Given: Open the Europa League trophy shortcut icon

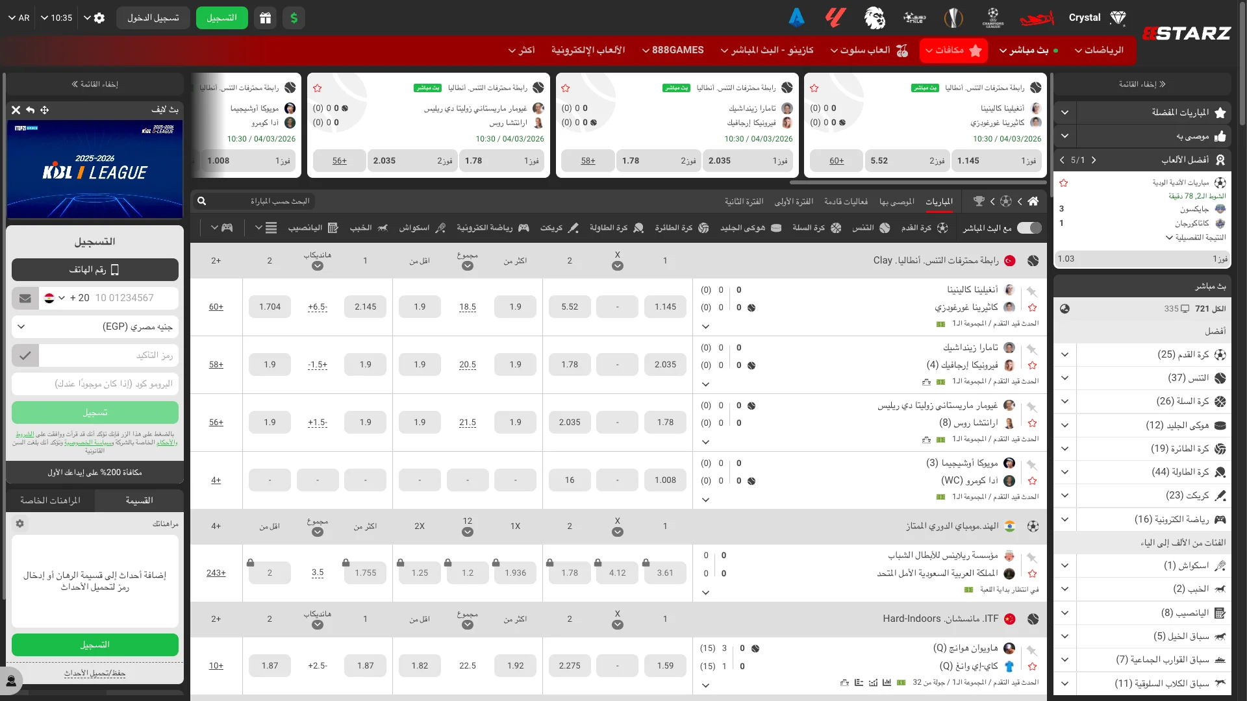Looking at the screenshot, I should pos(953,18).
